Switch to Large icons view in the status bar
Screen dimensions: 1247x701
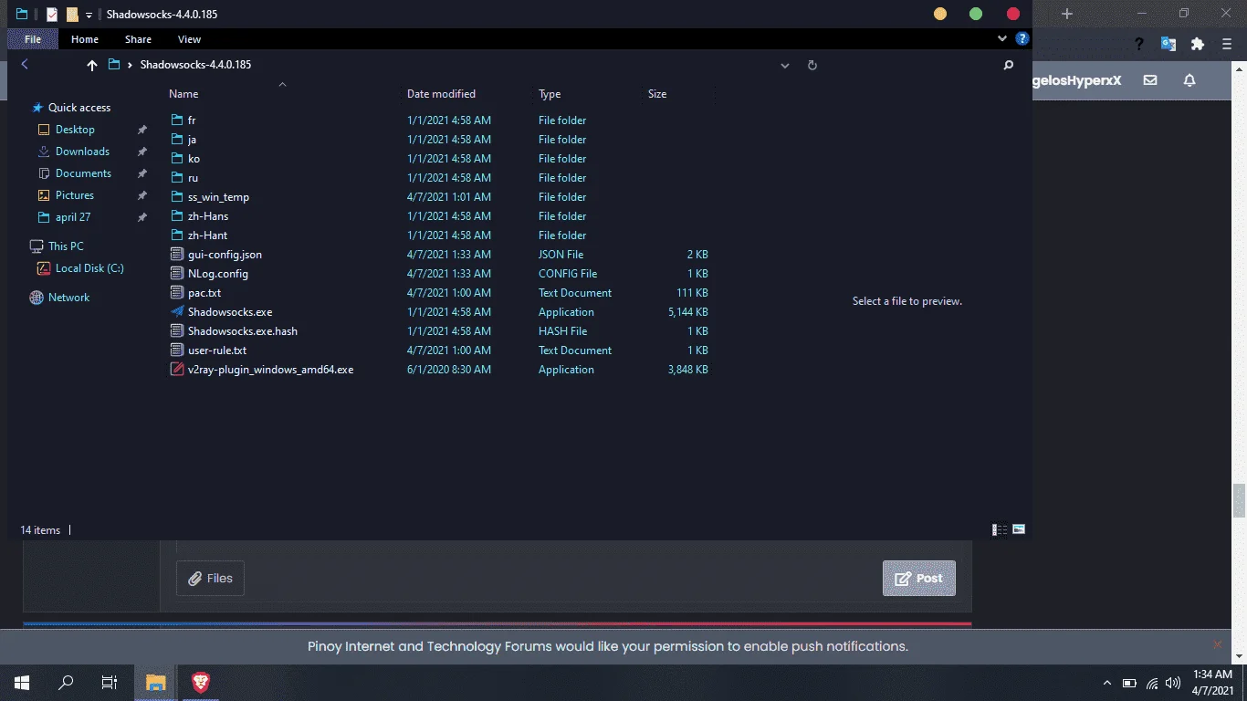click(1019, 529)
